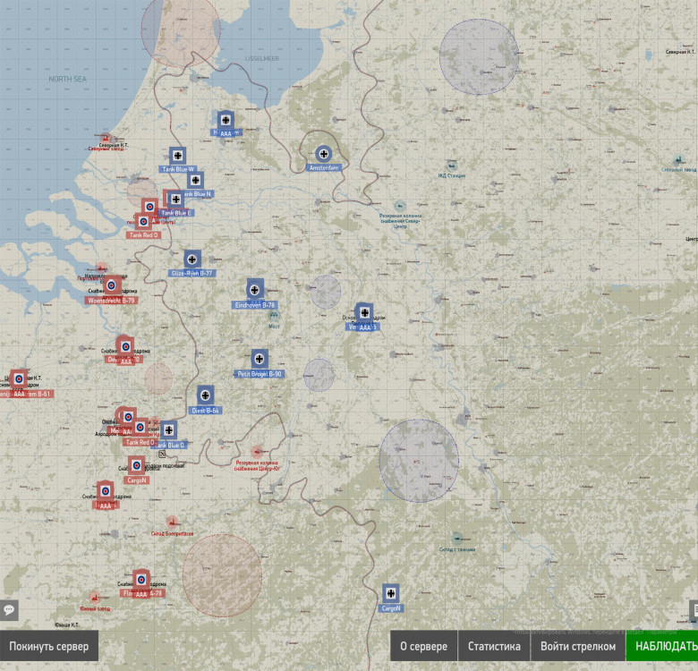This screenshot has height=671, width=698.
Task: Click the Gilze-Rijen B-77 airfield icon
Action: pos(192,259)
